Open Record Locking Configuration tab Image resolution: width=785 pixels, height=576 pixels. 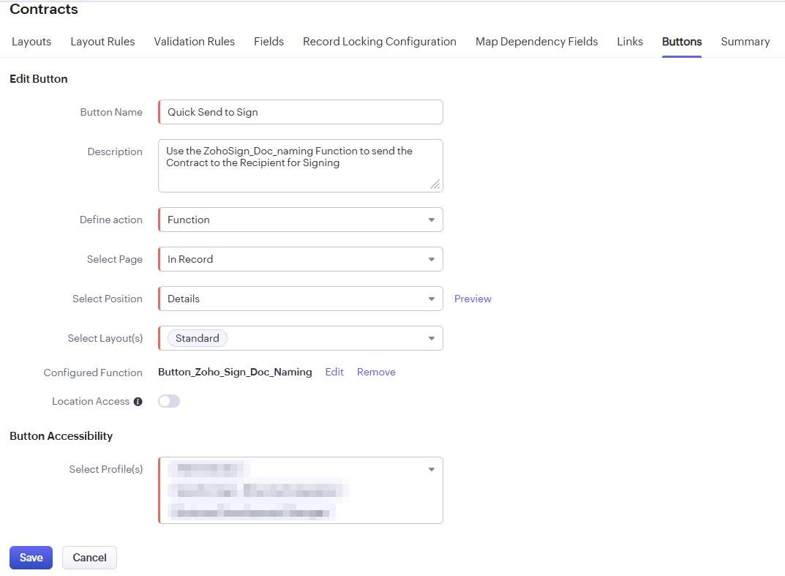(380, 42)
